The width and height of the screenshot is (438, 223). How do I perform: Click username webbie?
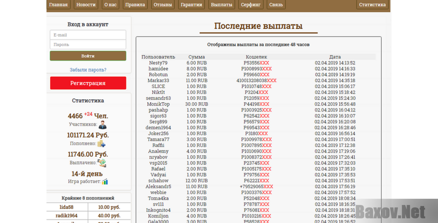[x=158, y=192]
